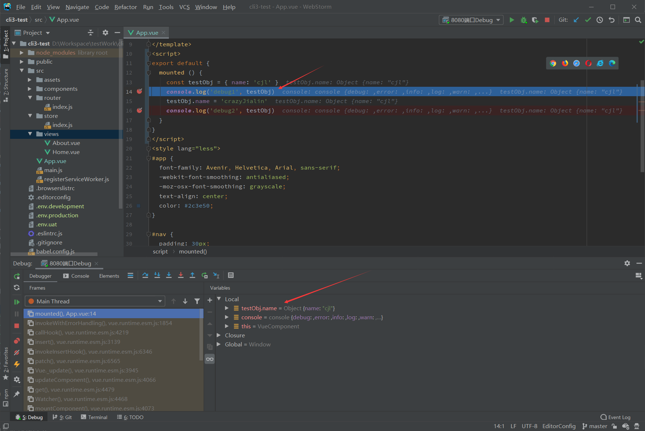
Task: Open the 8080端口Debug run configuration dropdown
Action: click(471, 20)
